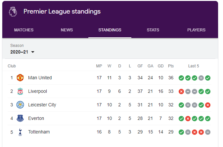Click the Everton club crest
Viewport: 223px width, 147px height.
[20, 119]
